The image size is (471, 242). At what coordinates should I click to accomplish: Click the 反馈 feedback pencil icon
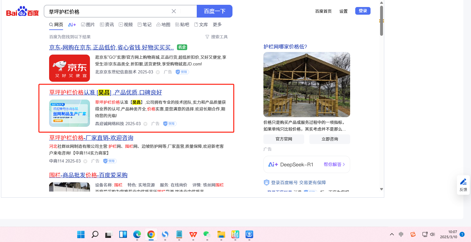click(x=463, y=182)
